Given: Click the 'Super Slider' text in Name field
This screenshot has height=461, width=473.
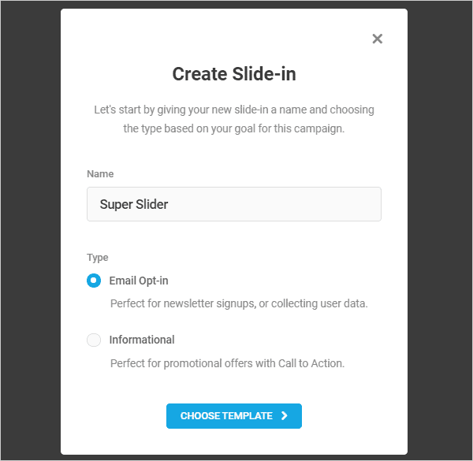Looking at the screenshot, I should pyautogui.click(x=134, y=204).
